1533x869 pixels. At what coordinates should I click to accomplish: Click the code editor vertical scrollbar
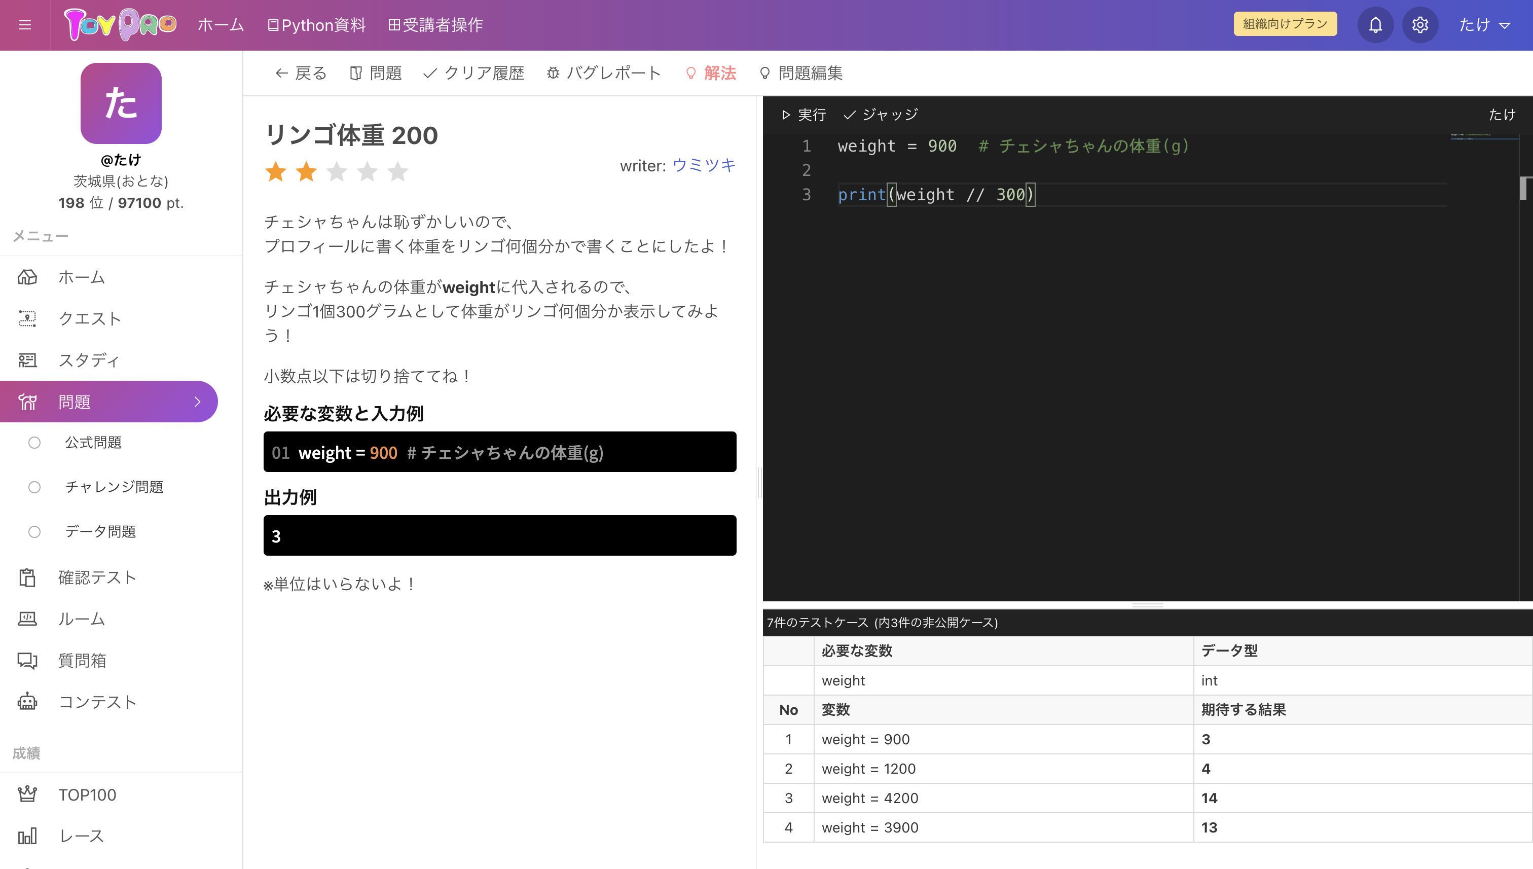click(x=1523, y=189)
